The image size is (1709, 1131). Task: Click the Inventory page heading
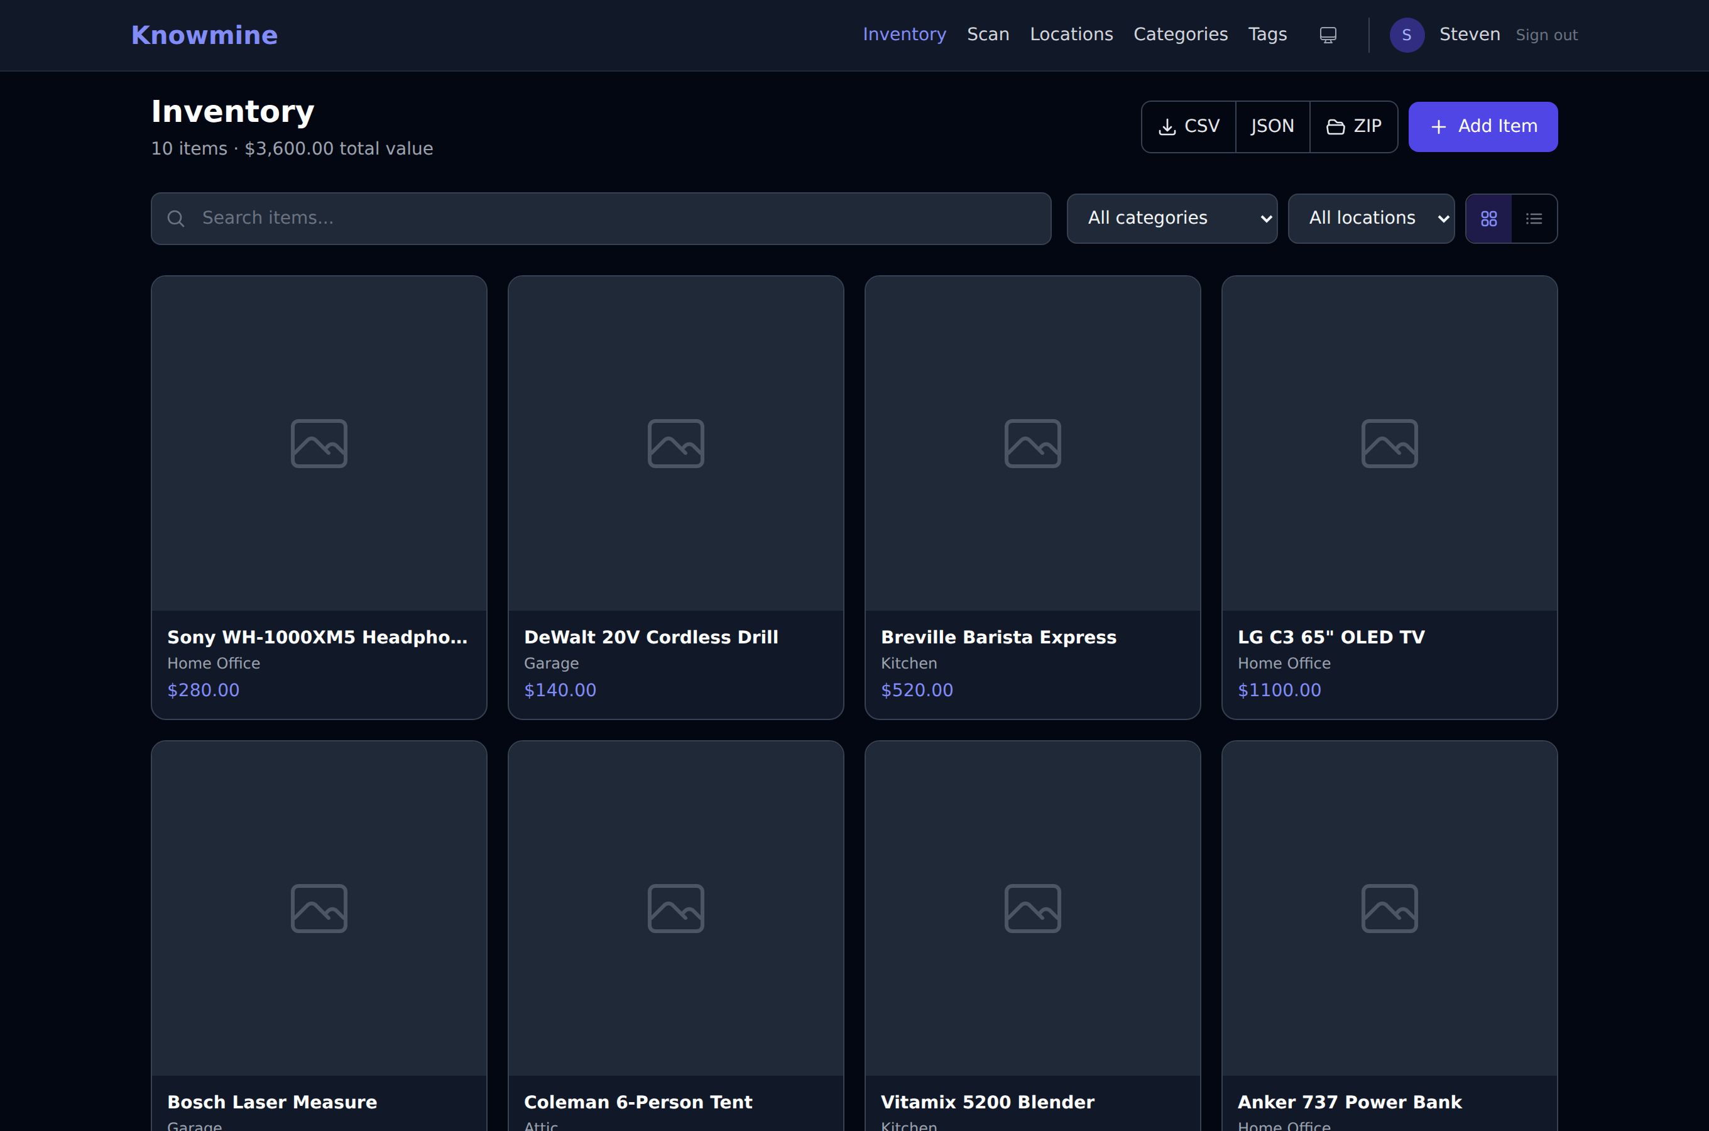(x=233, y=111)
